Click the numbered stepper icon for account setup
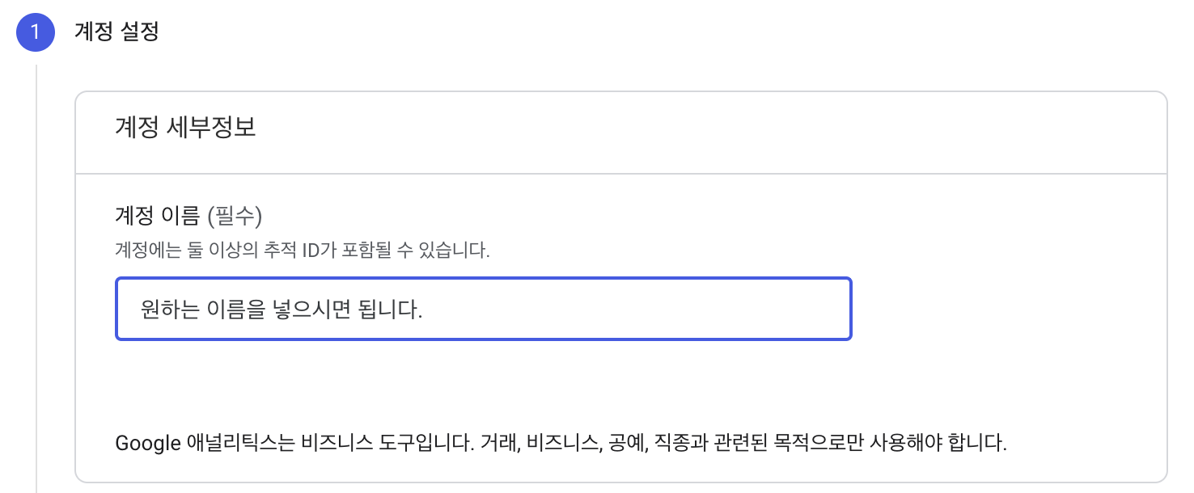This screenshot has width=1194, height=493. [35, 32]
